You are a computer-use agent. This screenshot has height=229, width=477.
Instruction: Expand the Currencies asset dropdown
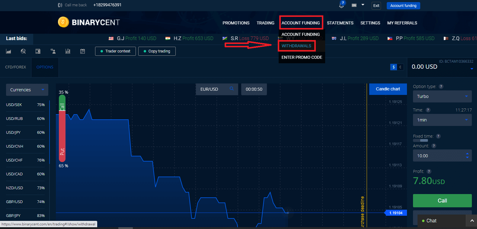click(x=27, y=90)
